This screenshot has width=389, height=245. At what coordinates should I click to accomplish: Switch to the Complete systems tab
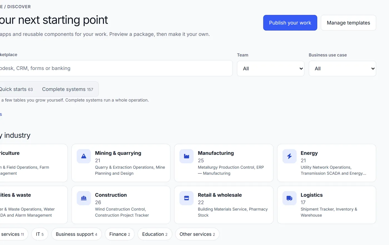pyautogui.click(x=68, y=89)
